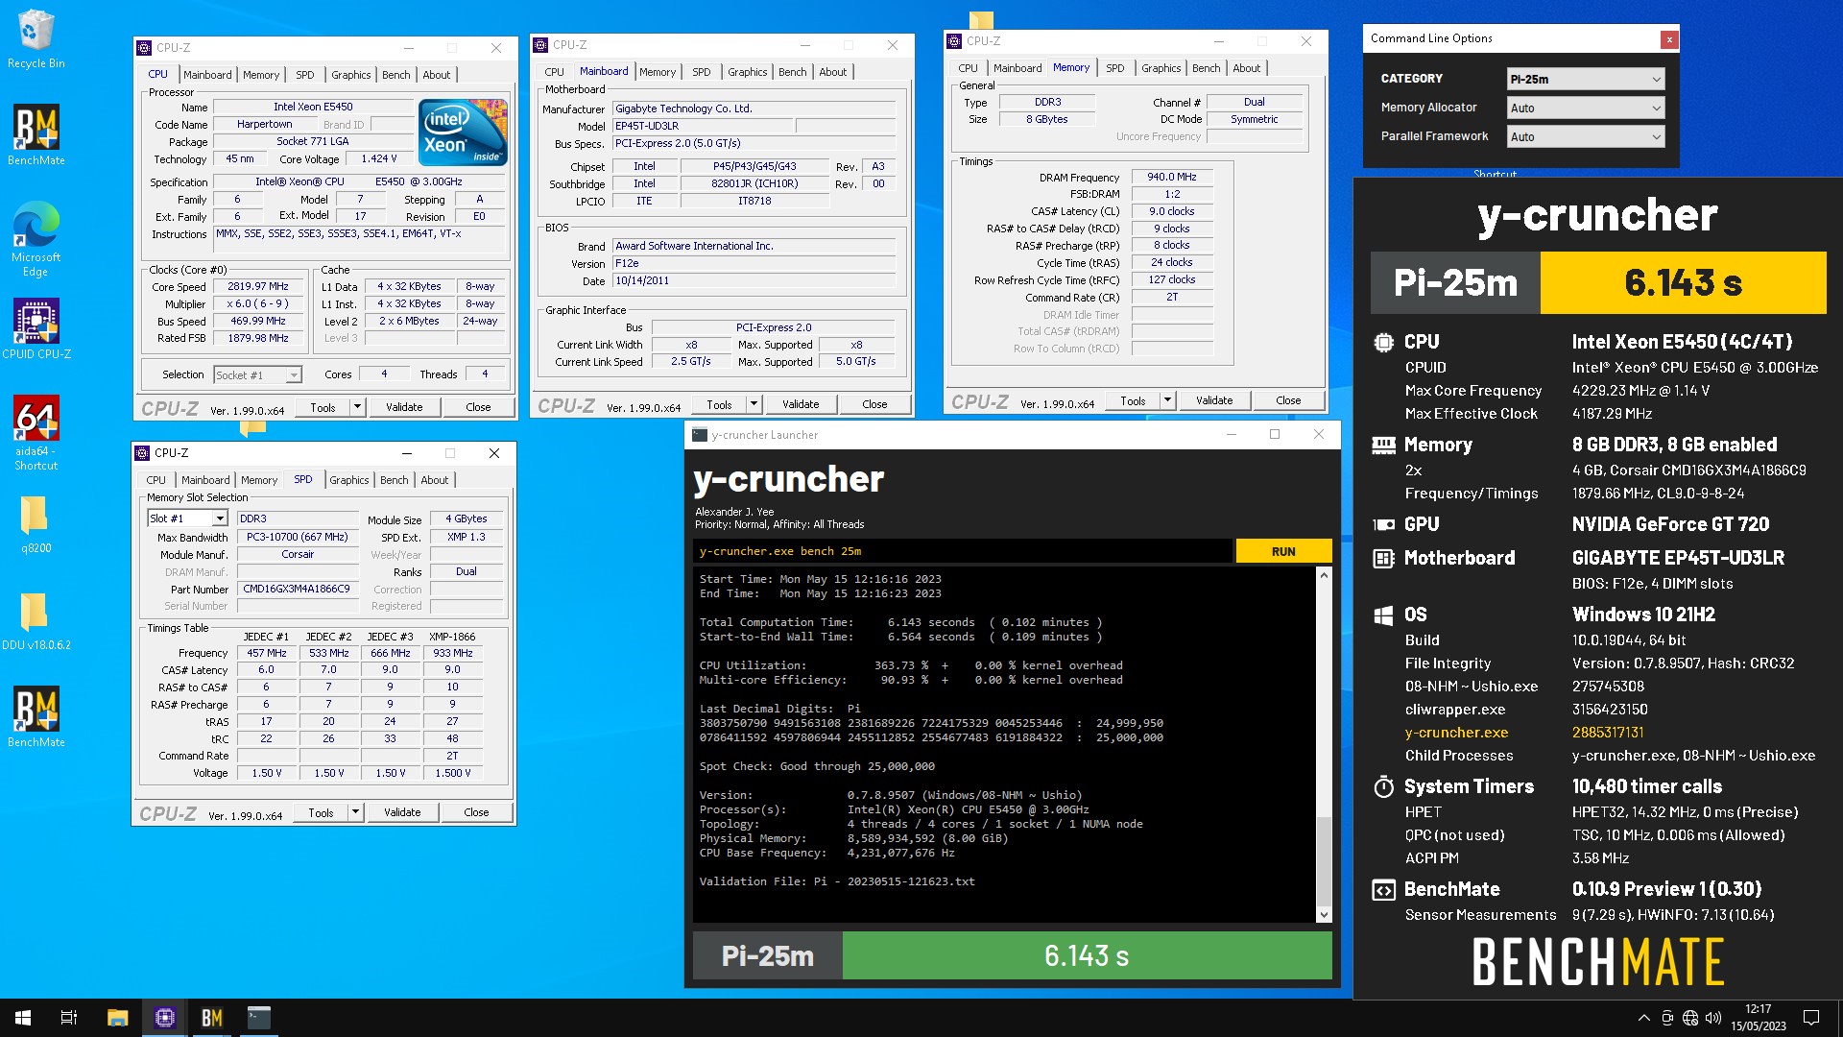Open Bench tab in CPU window

coord(395,75)
